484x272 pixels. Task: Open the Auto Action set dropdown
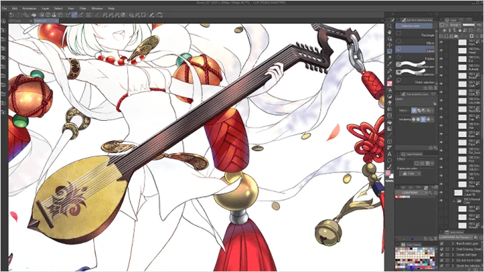tap(456, 237)
